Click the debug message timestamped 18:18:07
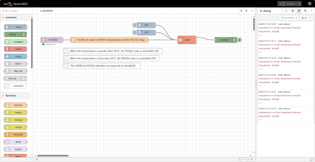Viewport: 315px width, 162px height. coord(285,31)
